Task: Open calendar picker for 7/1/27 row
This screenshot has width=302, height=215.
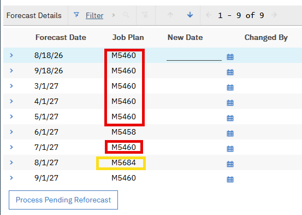Action: 230,149
